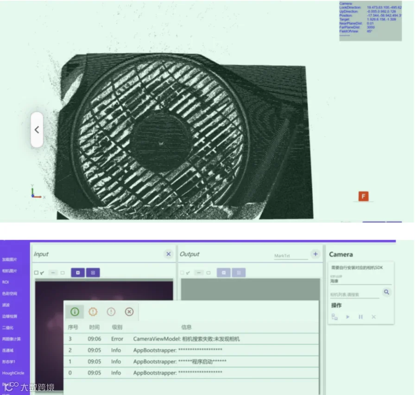Pause camera capture in Camera panel

(360, 317)
